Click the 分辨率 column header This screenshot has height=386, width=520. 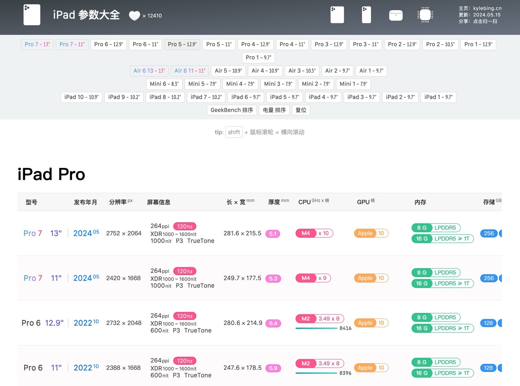121,202
